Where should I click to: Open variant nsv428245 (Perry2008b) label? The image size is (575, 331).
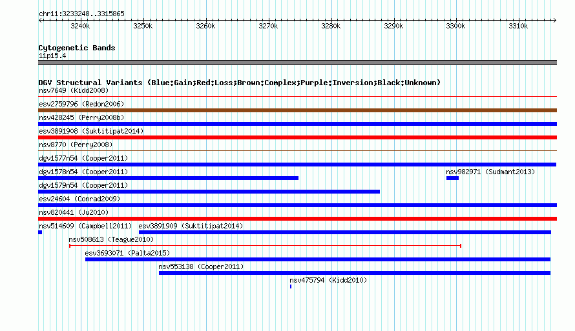[81, 117]
